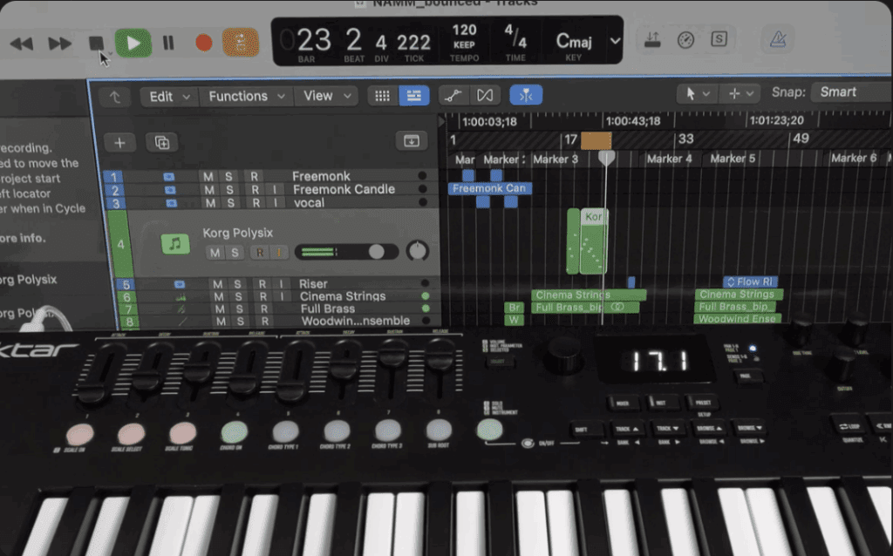Open the pointer tool dropdown
893x556 pixels.
[x=698, y=93]
